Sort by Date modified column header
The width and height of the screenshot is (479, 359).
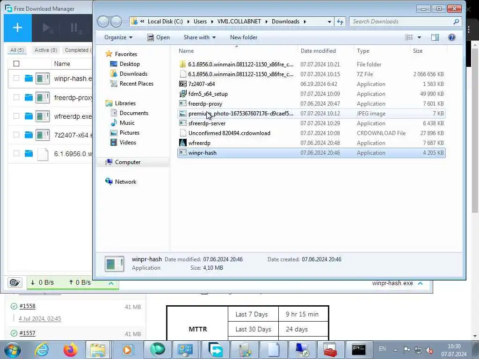pyautogui.click(x=318, y=51)
